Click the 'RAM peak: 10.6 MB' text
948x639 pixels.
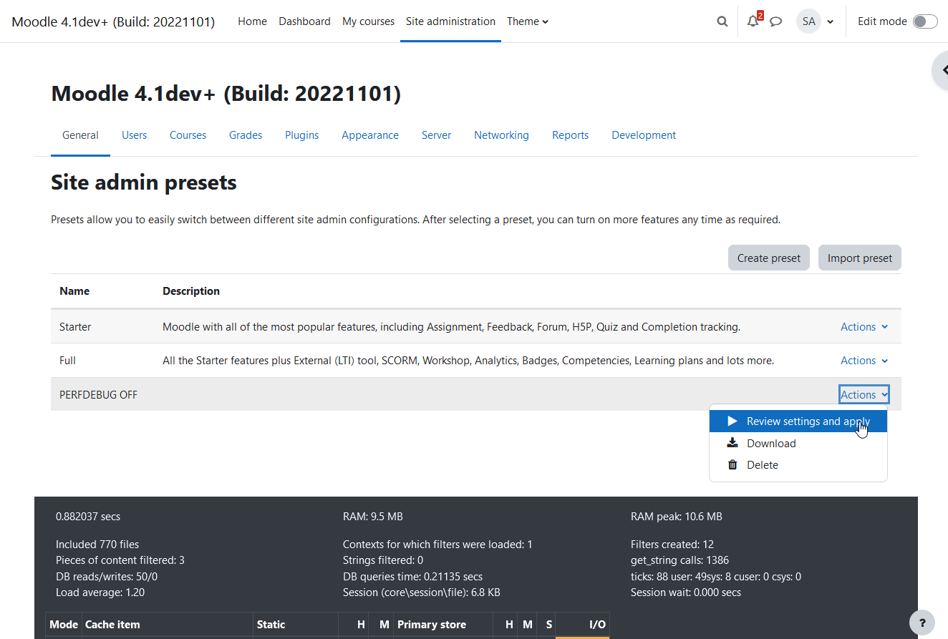pyautogui.click(x=677, y=516)
